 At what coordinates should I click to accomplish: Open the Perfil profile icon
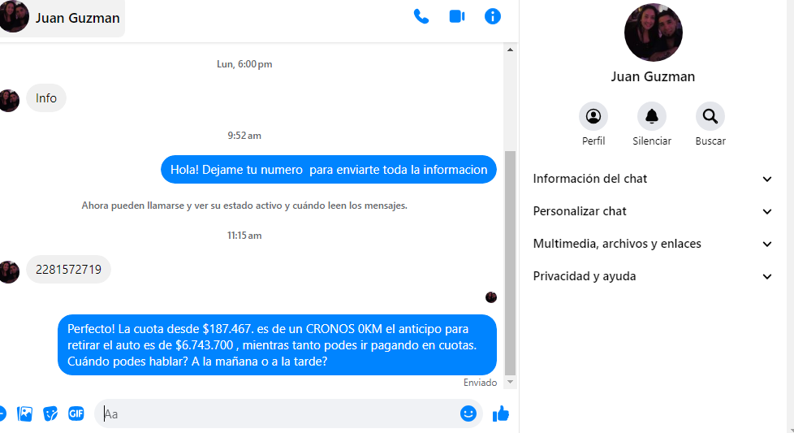coord(593,116)
